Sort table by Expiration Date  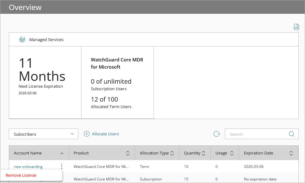click(x=291, y=153)
